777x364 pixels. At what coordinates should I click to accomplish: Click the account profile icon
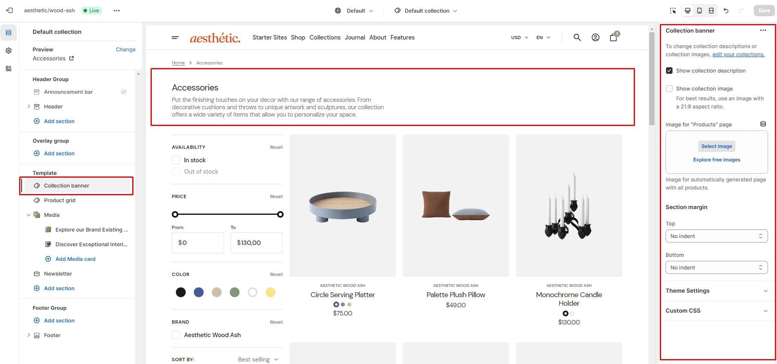(595, 38)
